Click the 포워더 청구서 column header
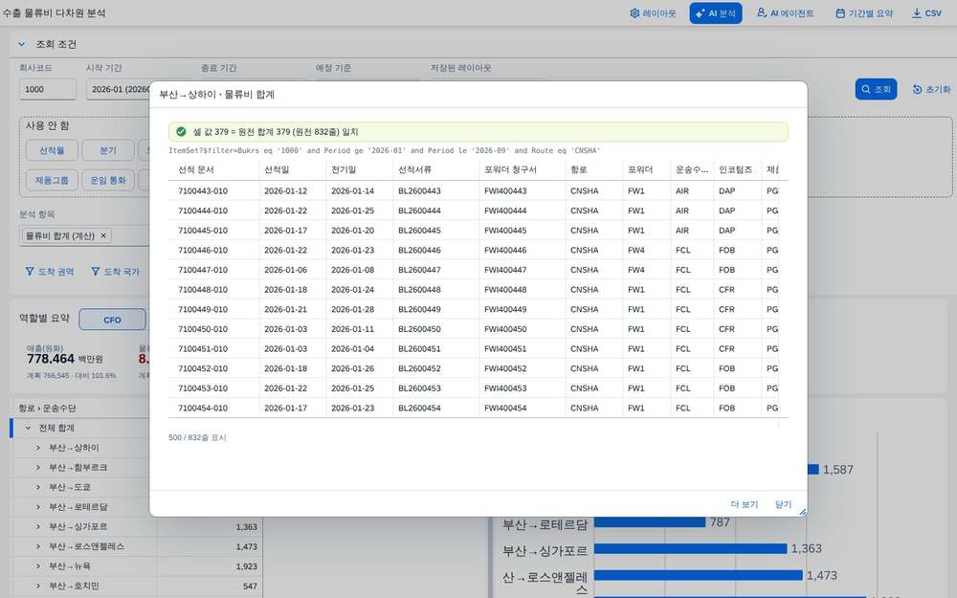This screenshot has height=598, width=957. 522,169
